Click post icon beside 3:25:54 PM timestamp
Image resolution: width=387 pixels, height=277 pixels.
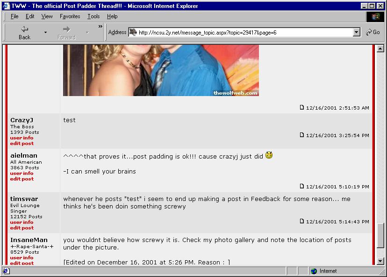pyautogui.click(x=302, y=135)
